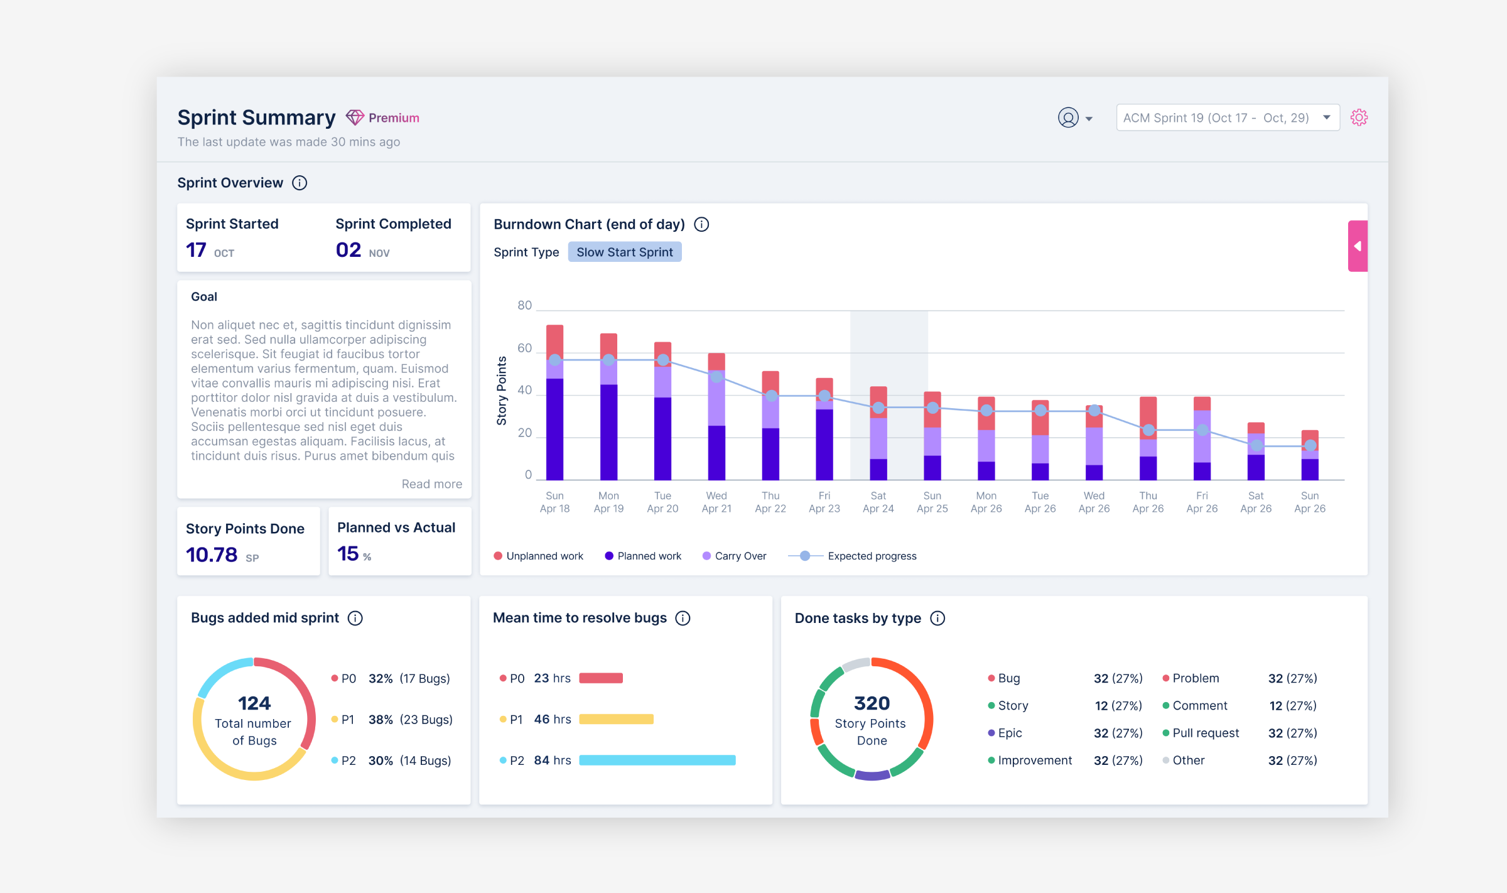This screenshot has height=893, width=1507.
Task: Click the Premium diamond badge icon
Action: click(355, 117)
